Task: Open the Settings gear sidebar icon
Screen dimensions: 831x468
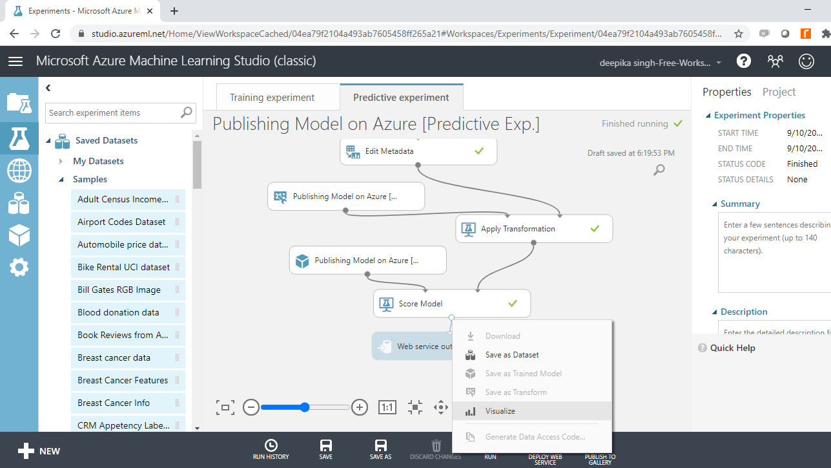Action: click(19, 267)
